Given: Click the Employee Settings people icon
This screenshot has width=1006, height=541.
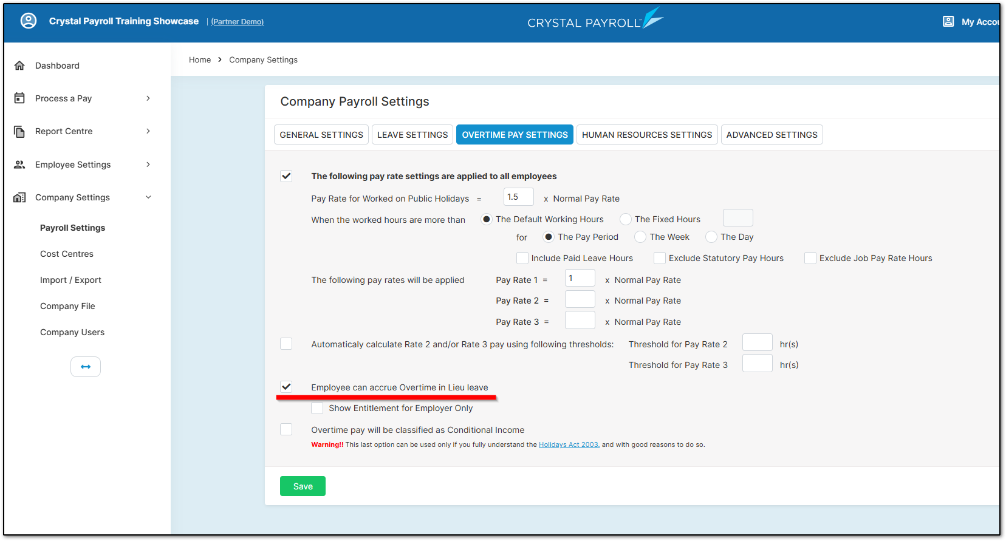Looking at the screenshot, I should point(19,165).
